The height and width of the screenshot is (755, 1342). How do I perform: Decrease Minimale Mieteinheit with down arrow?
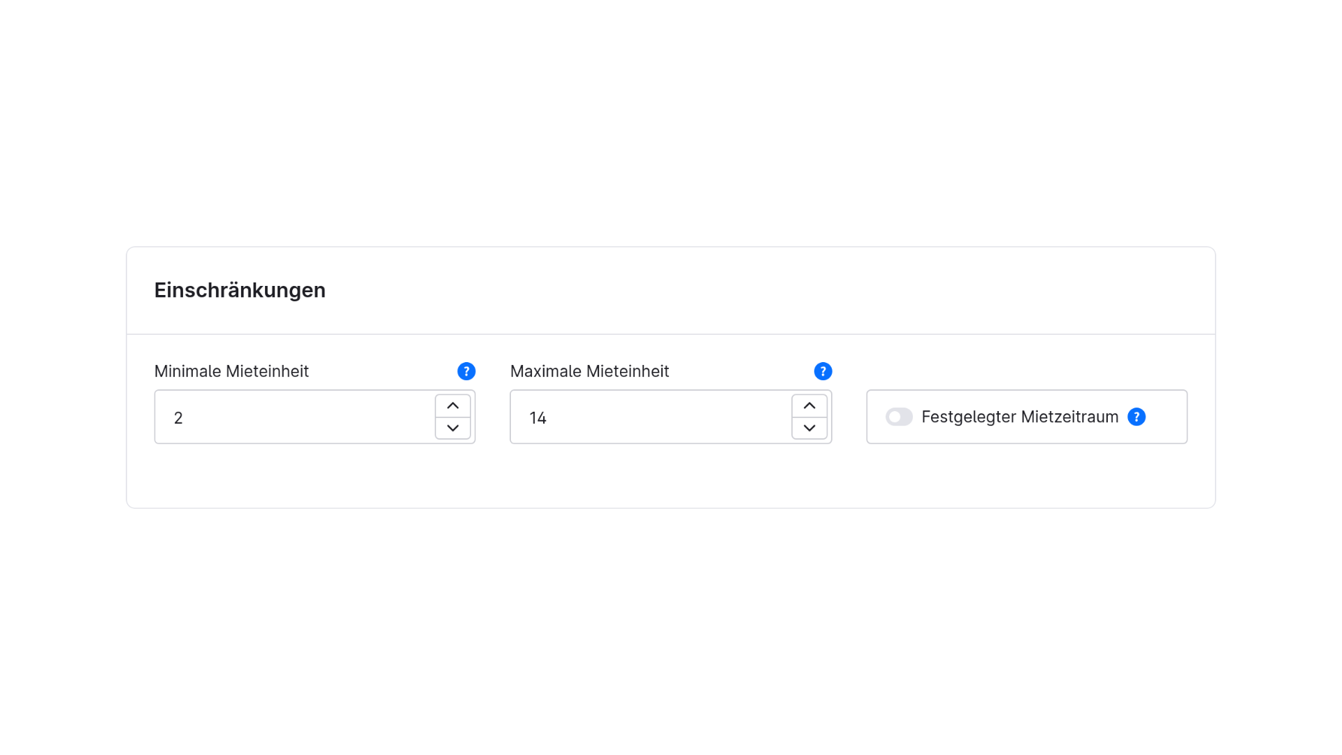453,428
